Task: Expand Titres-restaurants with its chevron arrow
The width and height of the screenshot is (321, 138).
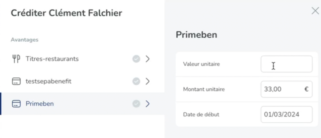Action: coord(148,59)
